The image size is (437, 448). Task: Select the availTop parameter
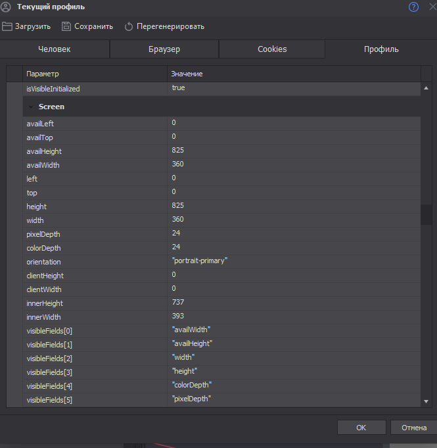point(221,137)
